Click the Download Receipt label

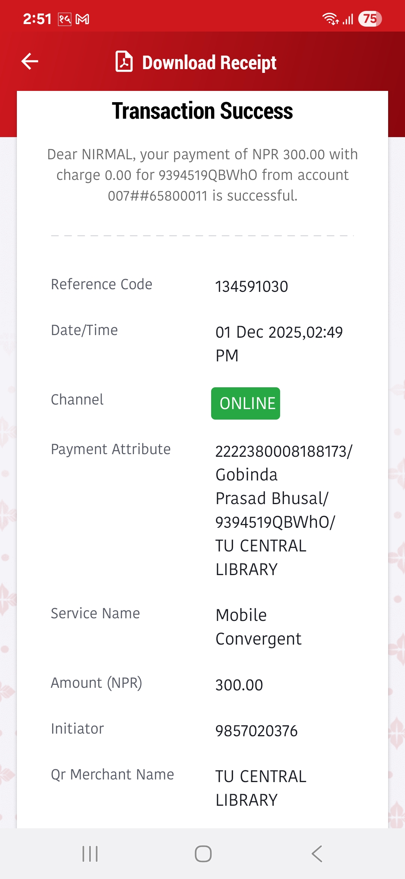click(x=209, y=62)
